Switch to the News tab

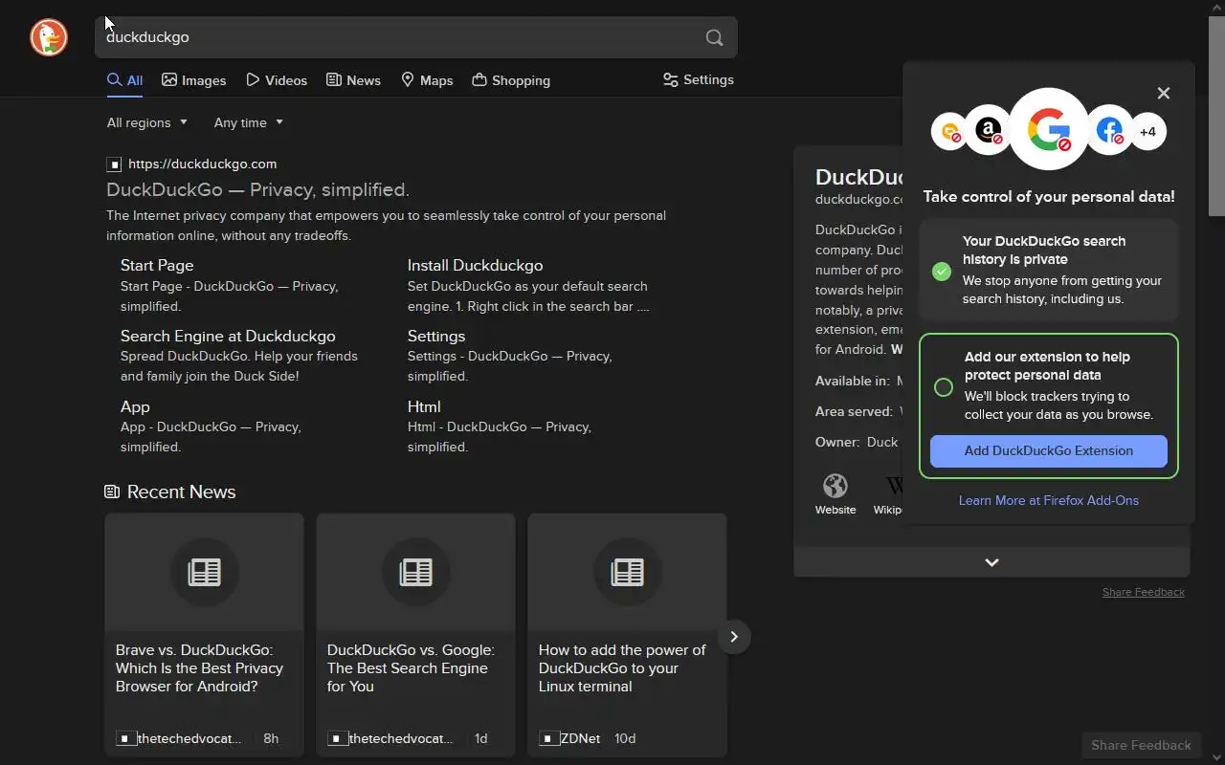pos(353,80)
